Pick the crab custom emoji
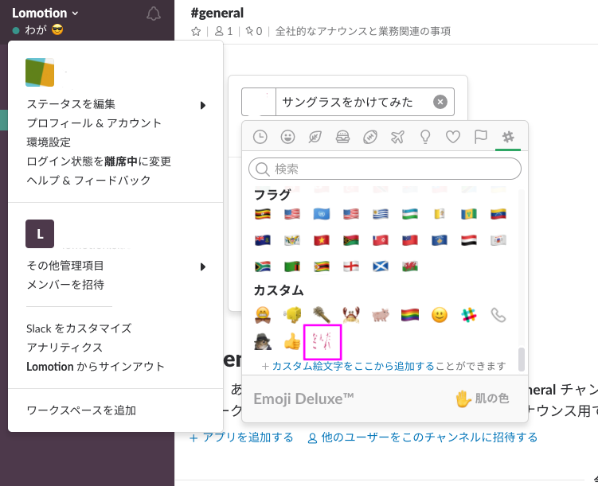 coord(351,315)
